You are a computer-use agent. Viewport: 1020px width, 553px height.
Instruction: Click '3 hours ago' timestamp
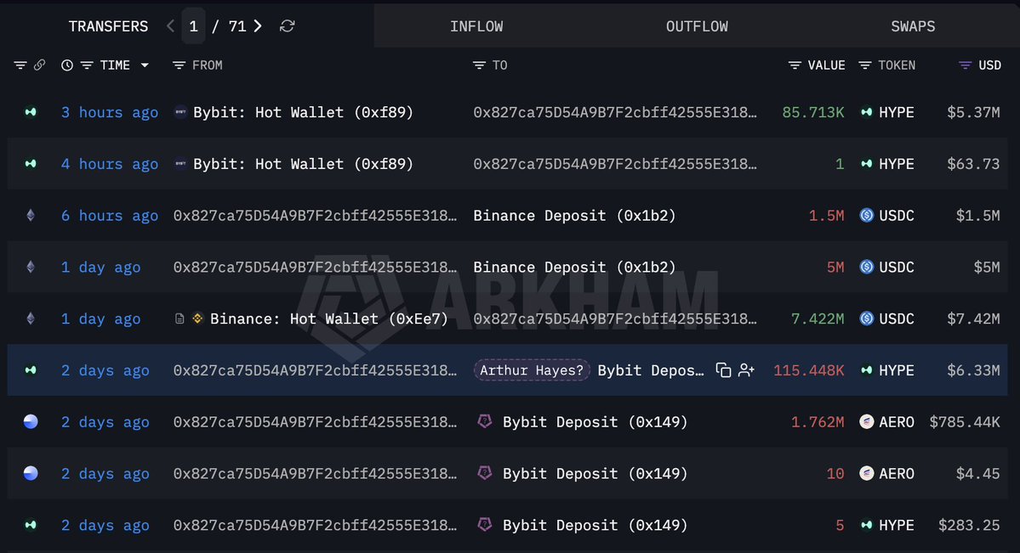click(109, 112)
